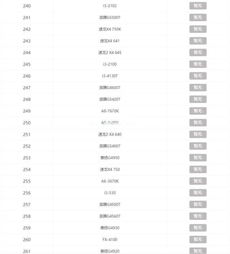Click the 暂无 button for 赛扬G4950
Viewport: 230px width, 254px height.
click(x=198, y=158)
